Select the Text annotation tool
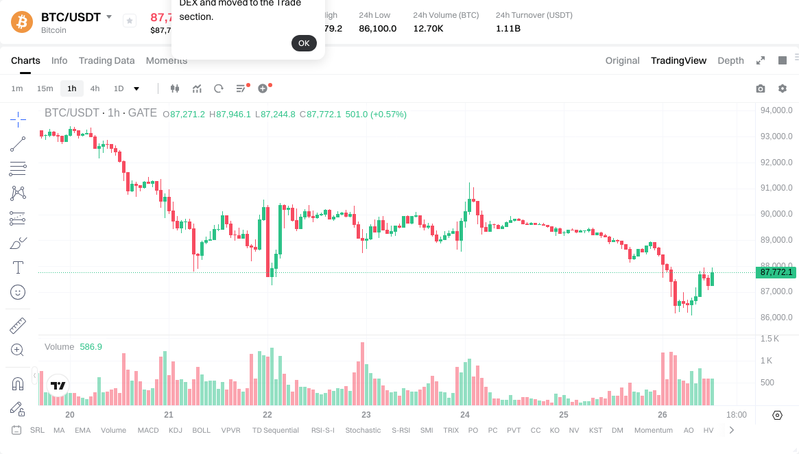Screen dimensions: 799x454 click(17, 267)
